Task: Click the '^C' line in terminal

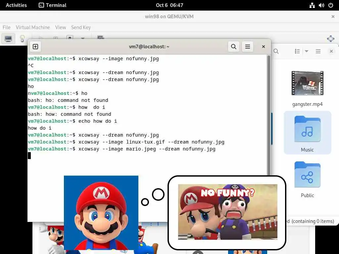Action: pos(31,65)
